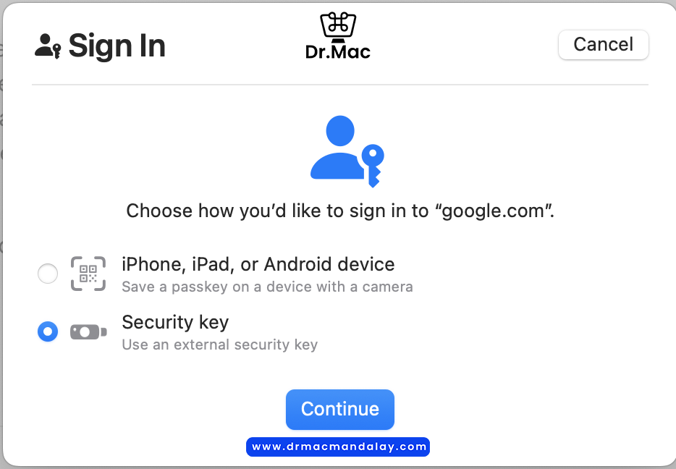Click the Security key option label

point(175,322)
